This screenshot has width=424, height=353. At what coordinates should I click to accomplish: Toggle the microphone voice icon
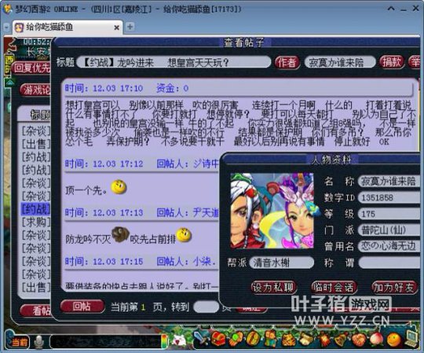(39, 342)
